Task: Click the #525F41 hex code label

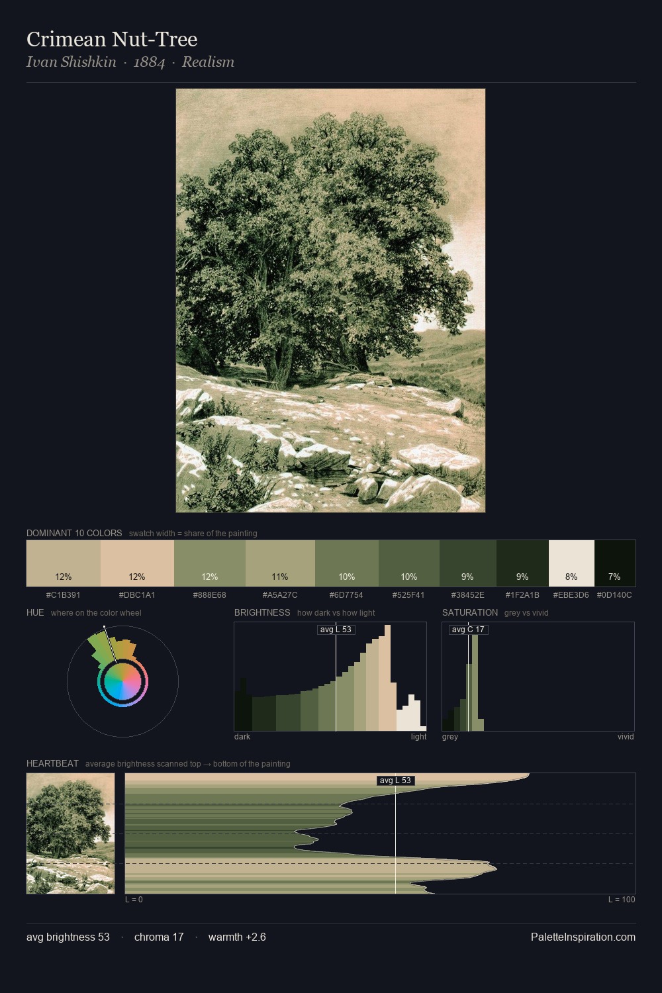Action: (408, 594)
